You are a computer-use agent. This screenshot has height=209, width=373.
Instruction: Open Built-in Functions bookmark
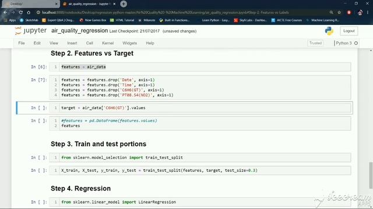pyautogui.click(x=174, y=20)
